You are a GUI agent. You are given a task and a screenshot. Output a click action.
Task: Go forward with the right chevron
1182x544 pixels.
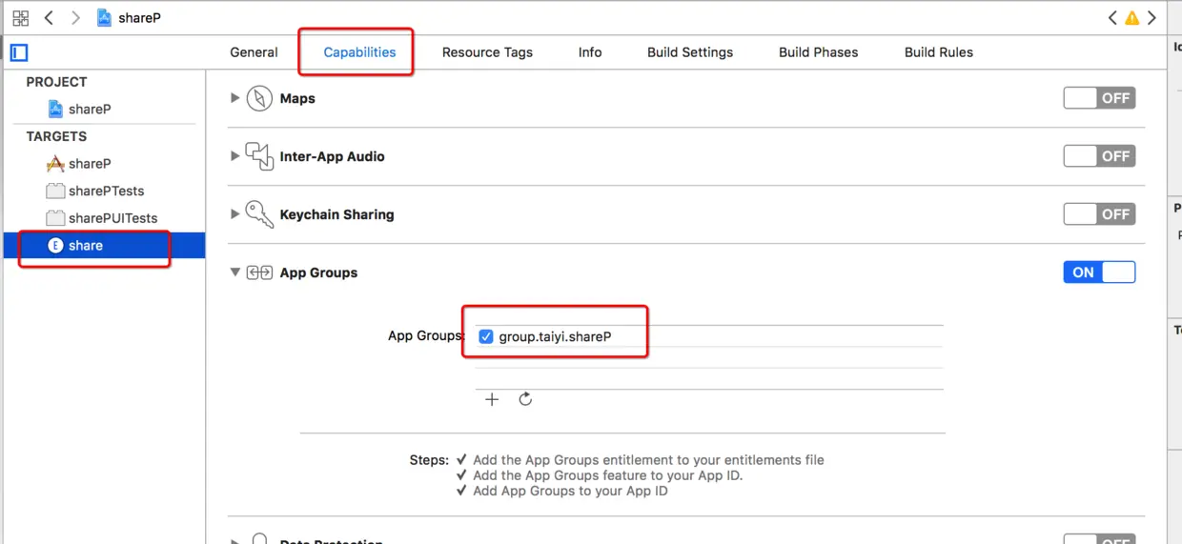coord(75,17)
